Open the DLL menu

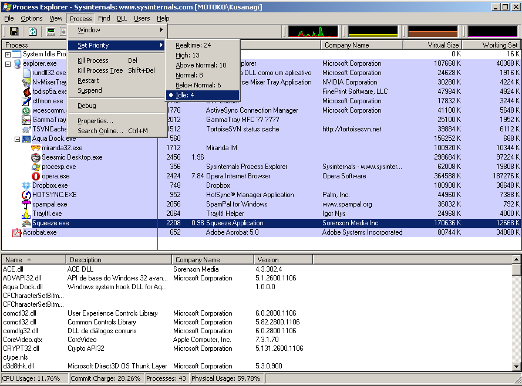click(122, 18)
